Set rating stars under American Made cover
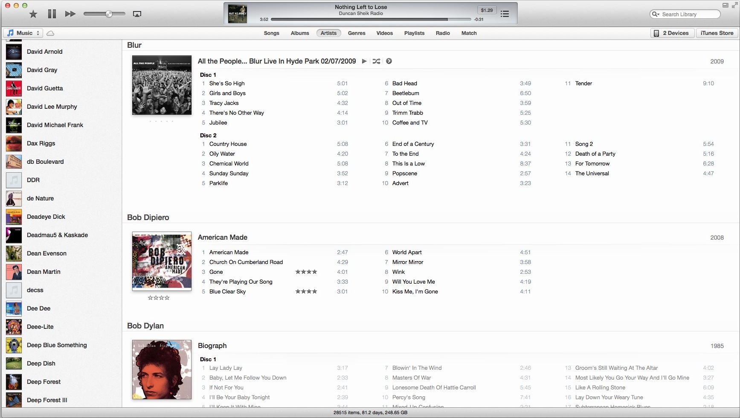This screenshot has width=740, height=418. [x=159, y=298]
